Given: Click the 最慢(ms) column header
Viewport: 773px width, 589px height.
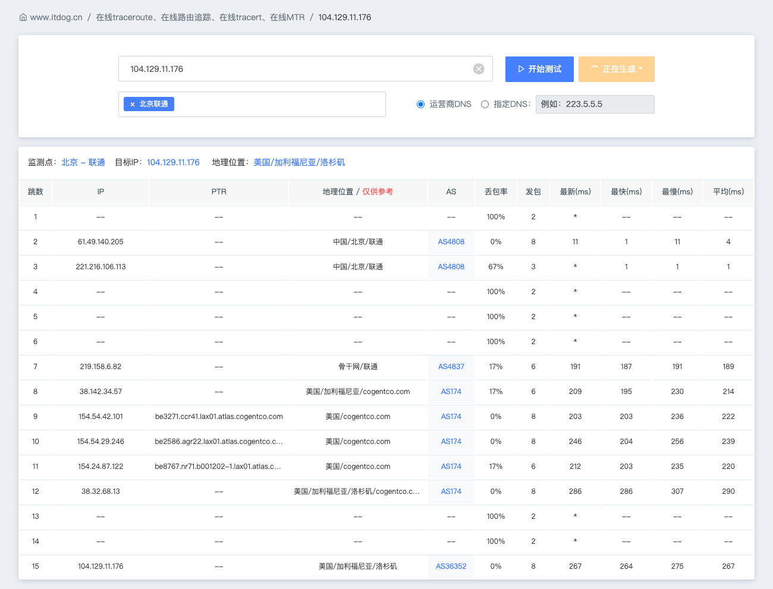Looking at the screenshot, I should click(677, 192).
